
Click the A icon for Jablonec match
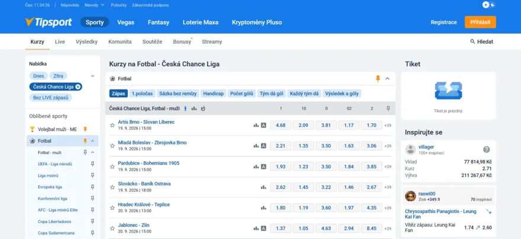pos(263,228)
